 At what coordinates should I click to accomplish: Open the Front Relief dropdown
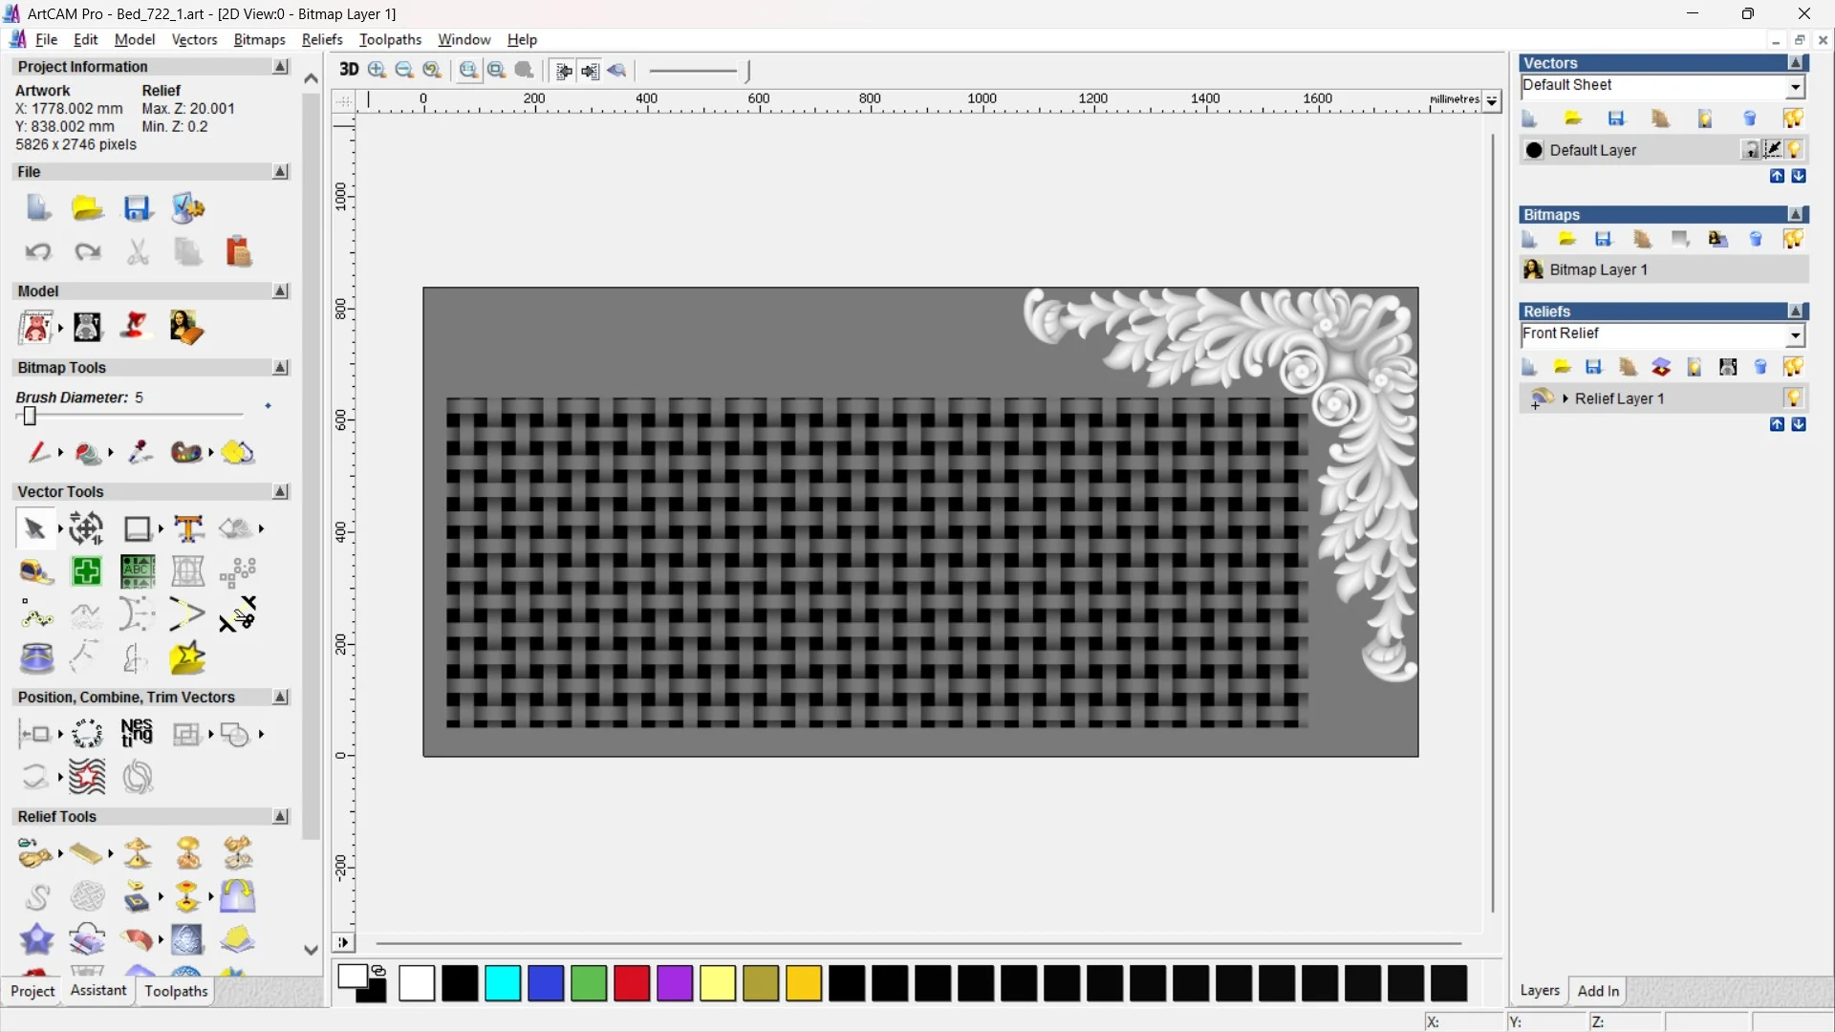click(x=1795, y=334)
